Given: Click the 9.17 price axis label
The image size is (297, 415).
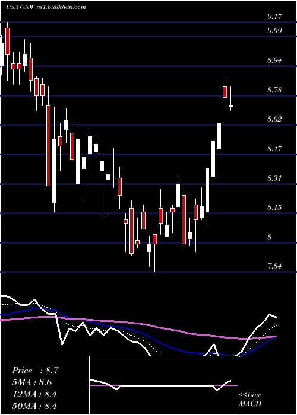Looking at the screenshot, I should [274, 17].
